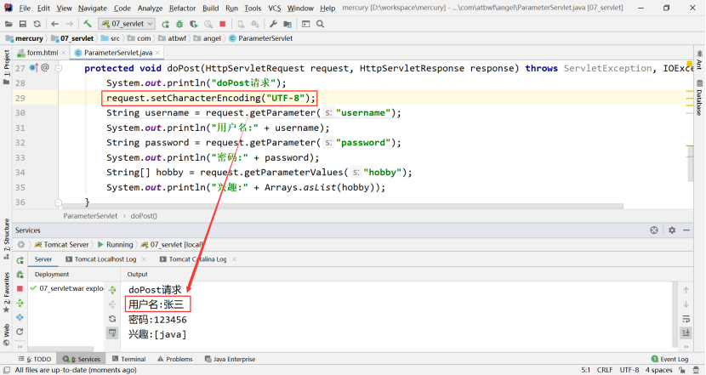Image resolution: width=706 pixels, height=375 pixels.
Task: Open the Terminal tool window
Action: (x=128, y=359)
